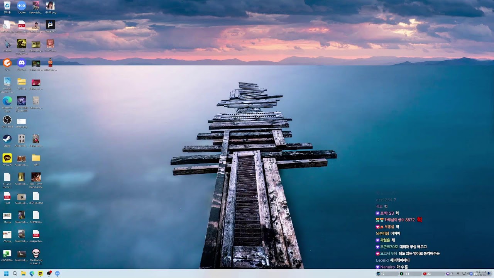
Task: Click chat user name 두촌크70호
Action: (389, 247)
